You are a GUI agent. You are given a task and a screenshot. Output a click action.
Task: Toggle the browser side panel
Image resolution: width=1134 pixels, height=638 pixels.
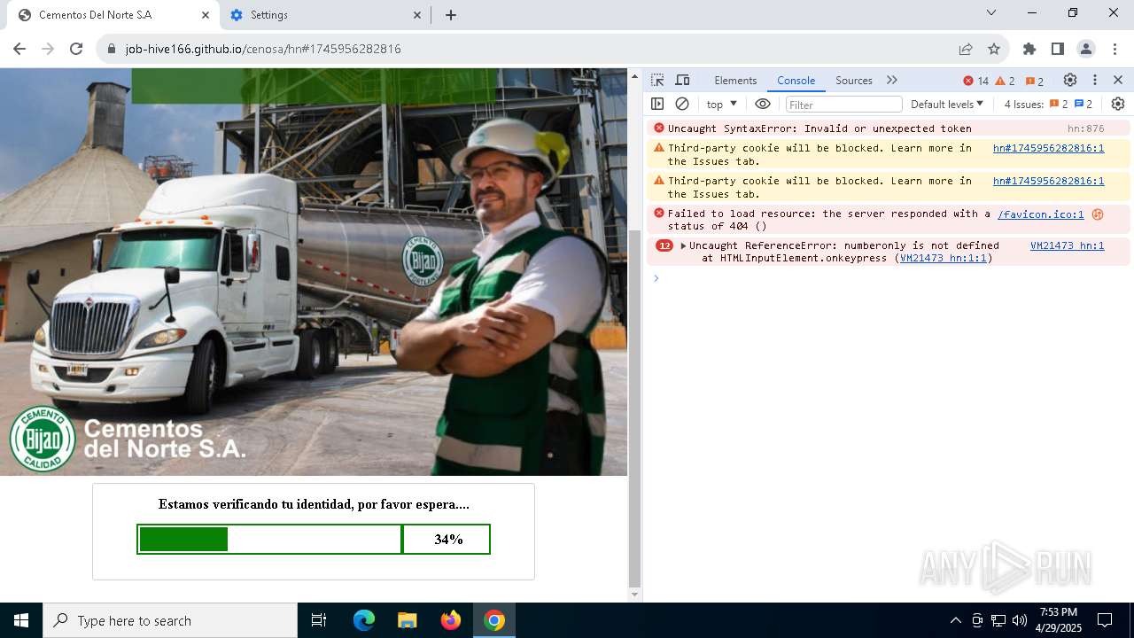pos(1058,49)
